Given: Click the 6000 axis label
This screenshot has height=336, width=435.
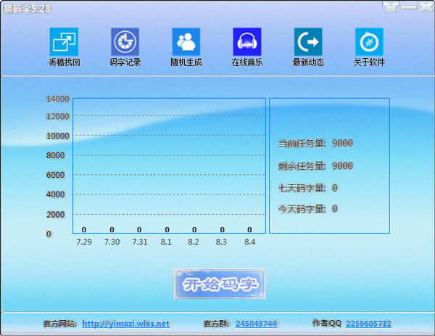Looking at the screenshot, I should 56,175.
